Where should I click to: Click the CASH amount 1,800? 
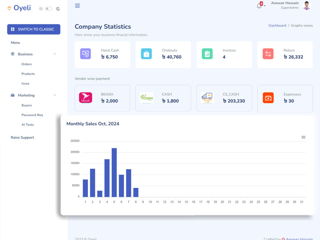[170, 101]
